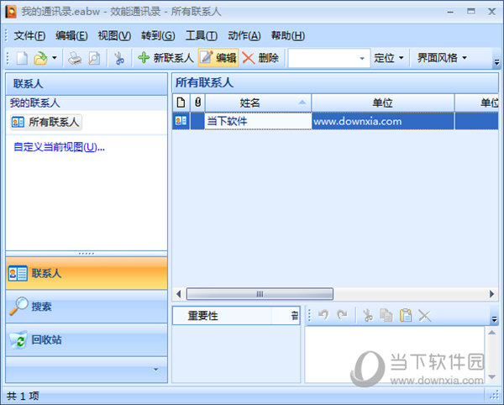Click horizontal scrollbar right arrow
This screenshot has height=405, width=504.
[491, 294]
